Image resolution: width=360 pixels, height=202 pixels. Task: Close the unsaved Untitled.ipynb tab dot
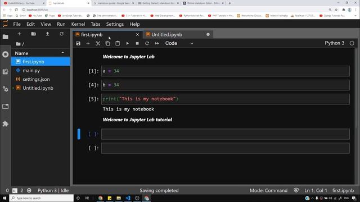pos(208,35)
